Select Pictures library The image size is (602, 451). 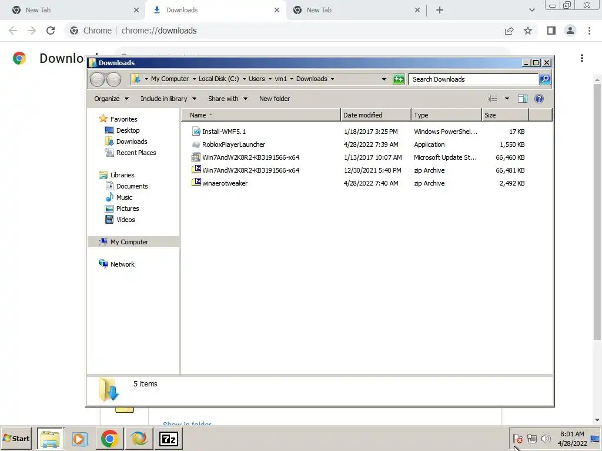(128, 208)
